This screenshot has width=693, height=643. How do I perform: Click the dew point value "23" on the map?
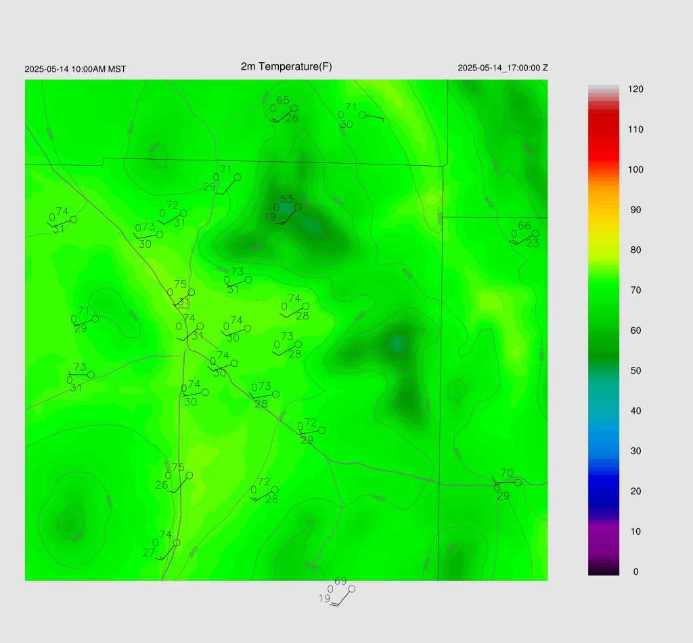pos(532,243)
